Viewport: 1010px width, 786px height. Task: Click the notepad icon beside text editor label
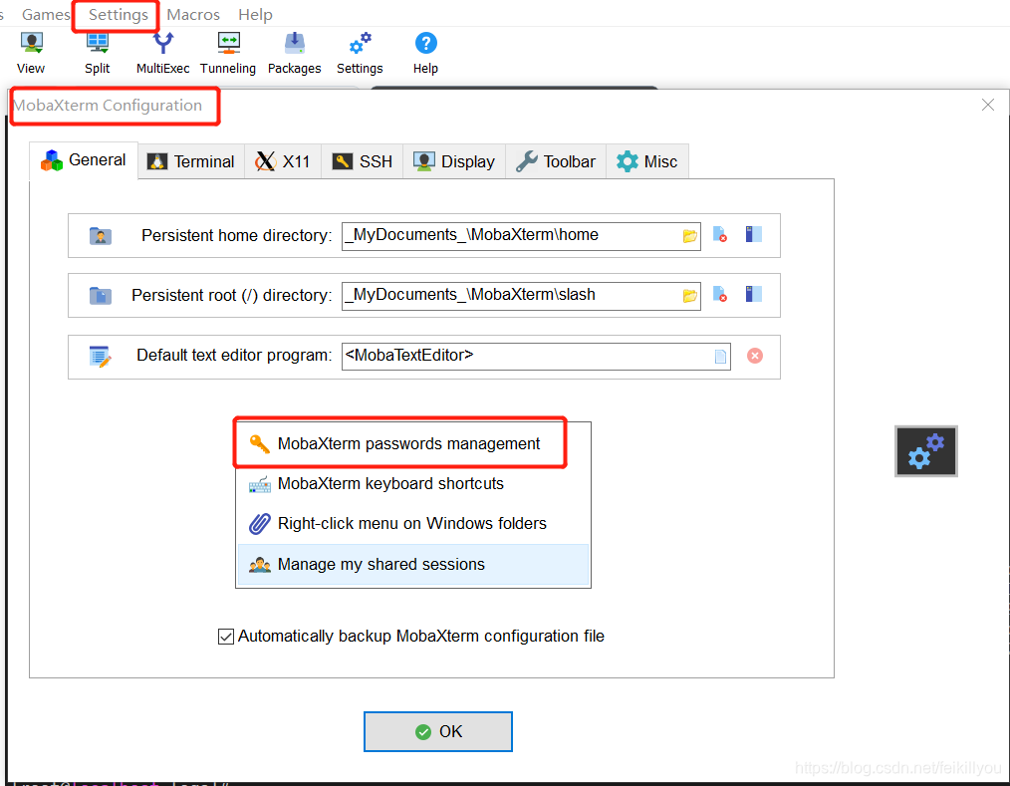pyautogui.click(x=101, y=357)
